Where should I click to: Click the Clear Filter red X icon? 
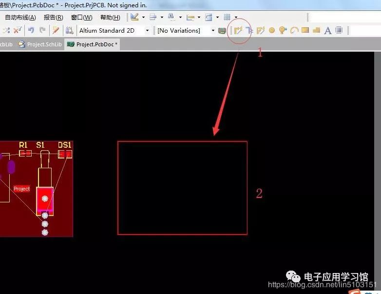18,30
